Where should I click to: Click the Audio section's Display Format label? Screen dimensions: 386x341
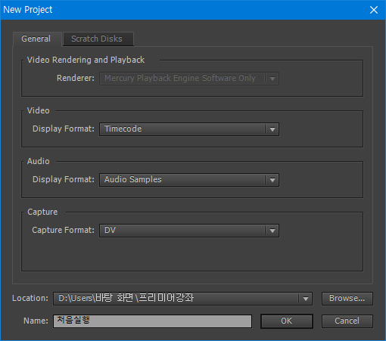pyautogui.click(x=64, y=179)
